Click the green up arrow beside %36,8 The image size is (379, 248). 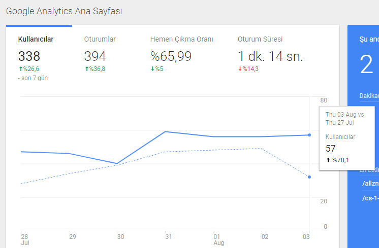coord(87,69)
